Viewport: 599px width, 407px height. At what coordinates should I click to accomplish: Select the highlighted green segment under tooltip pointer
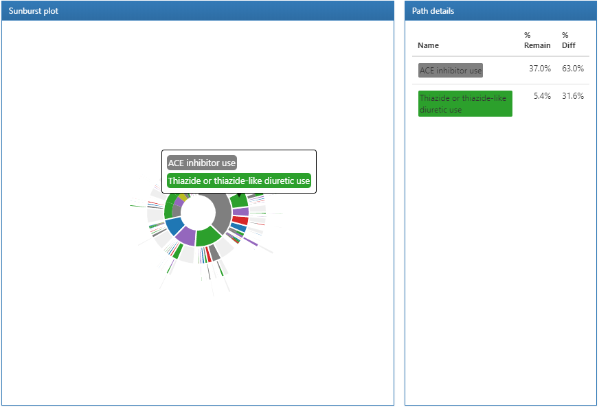tap(240, 201)
